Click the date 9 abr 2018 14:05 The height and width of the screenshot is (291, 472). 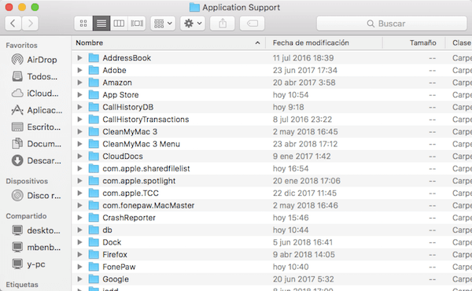(304, 255)
